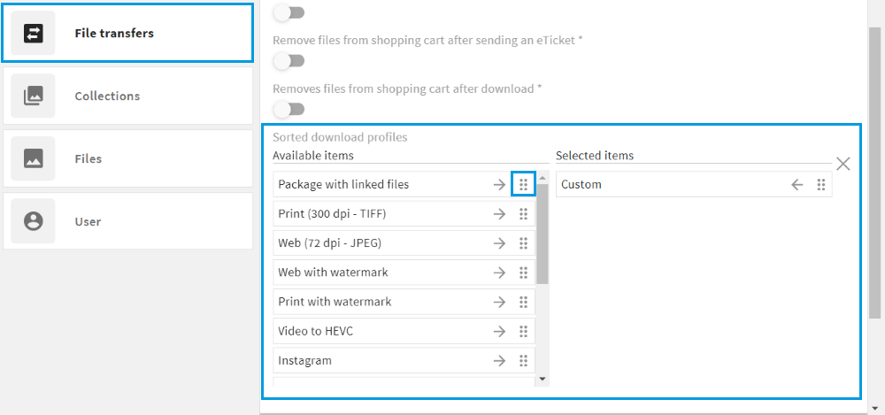This screenshot has width=885, height=415.
Task: Click the User avatar icon
Action: (33, 221)
